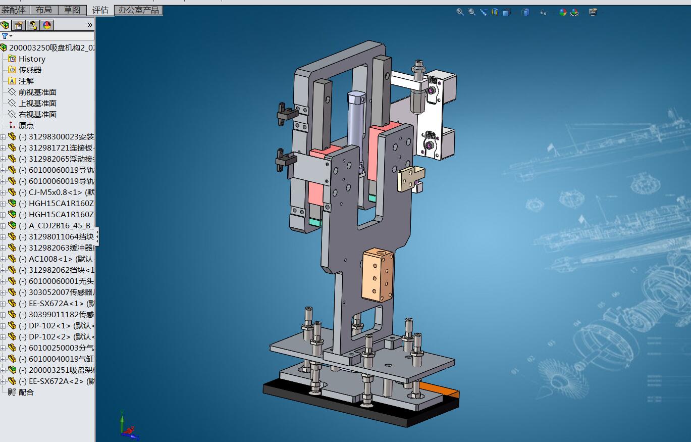Screen dimensions: 691x442
Task: Switch to FeatureManager design tree tab
Action: (5, 25)
